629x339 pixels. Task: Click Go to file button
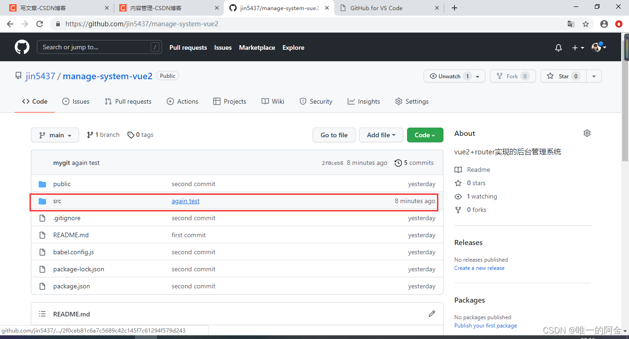click(x=334, y=135)
